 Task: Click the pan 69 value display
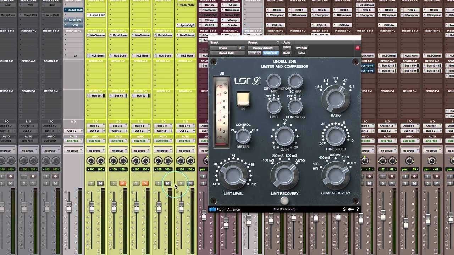[409, 170]
